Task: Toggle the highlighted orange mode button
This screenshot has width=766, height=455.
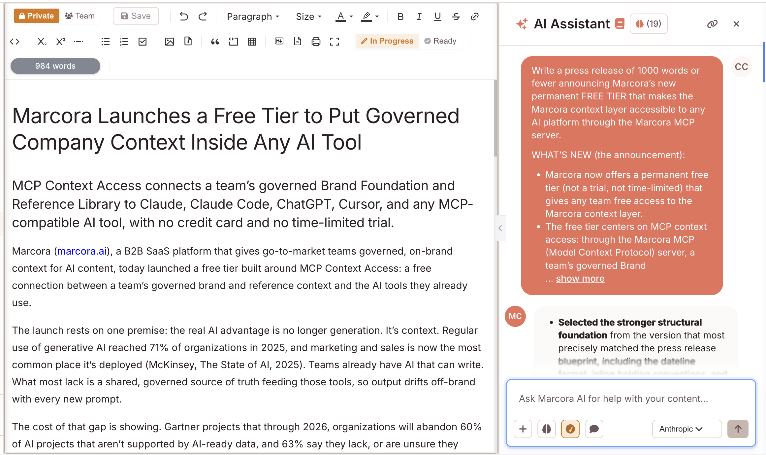Action: tap(570, 429)
